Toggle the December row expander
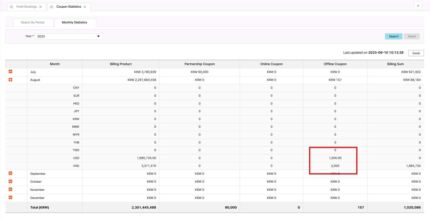Viewport: 430px width, 219px height. point(10,198)
